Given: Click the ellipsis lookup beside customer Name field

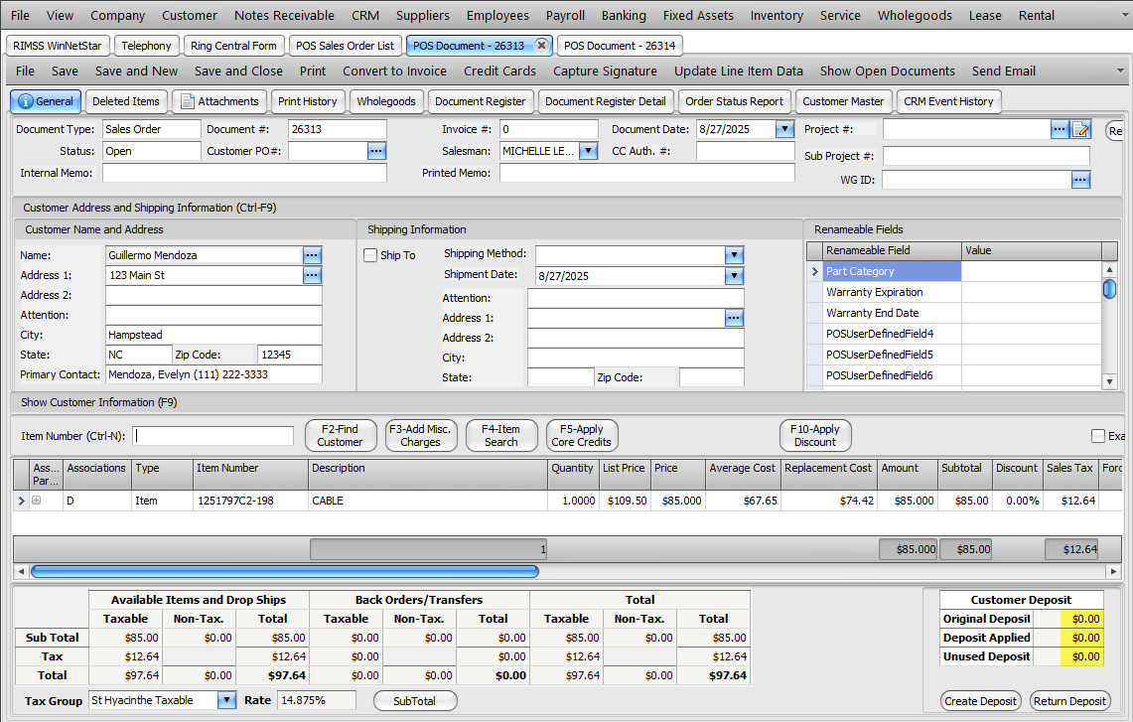Looking at the screenshot, I should (312, 255).
